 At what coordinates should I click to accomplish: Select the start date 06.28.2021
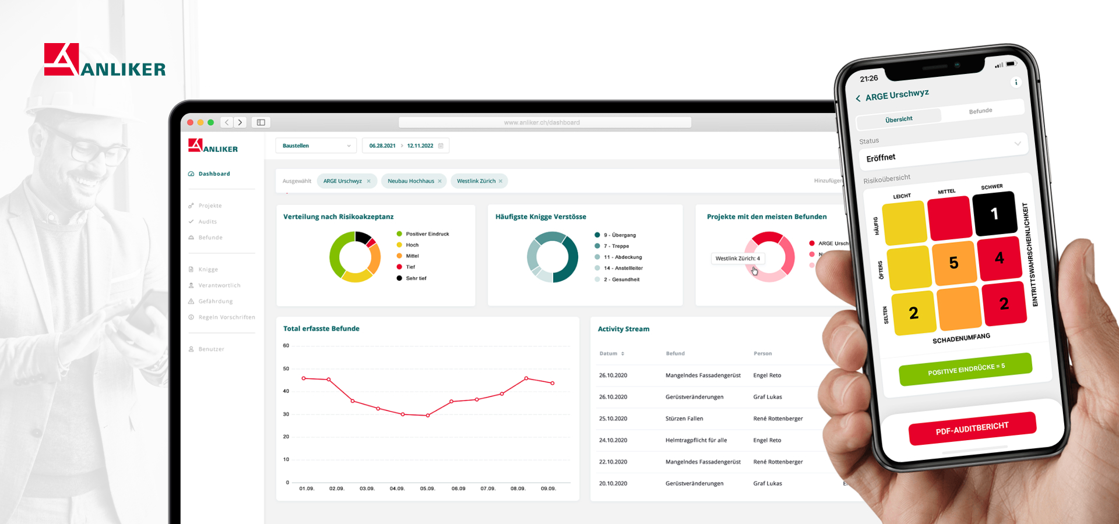pos(382,146)
